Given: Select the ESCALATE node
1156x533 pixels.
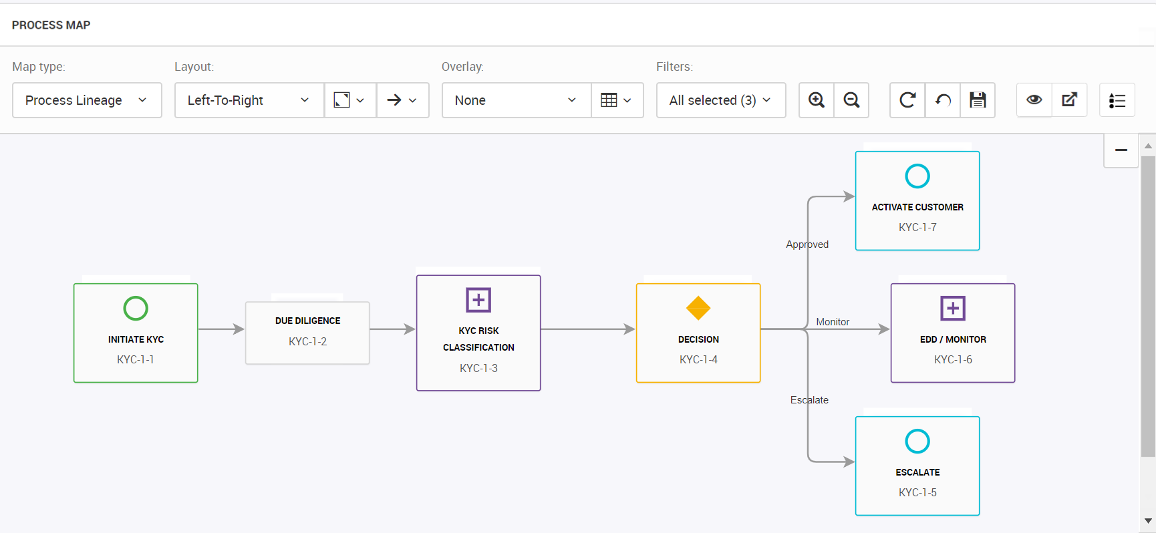Looking at the screenshot, I should tap(917, 466).
